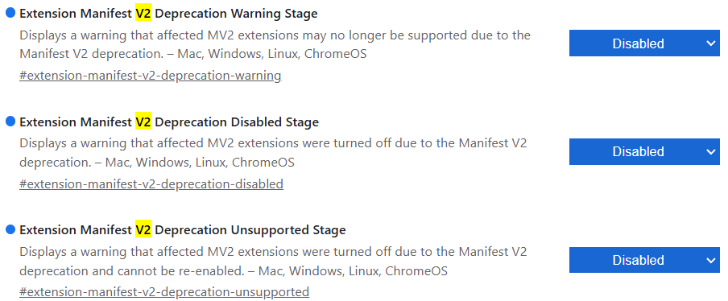Click the description saying 'may no longer be supported'
Viewport: 728px width, 301px height.
click(275, 44)
